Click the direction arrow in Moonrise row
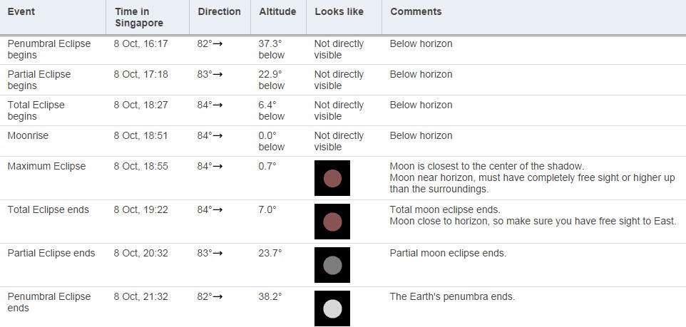Screen dimensions: 686x327 point(217,136)
